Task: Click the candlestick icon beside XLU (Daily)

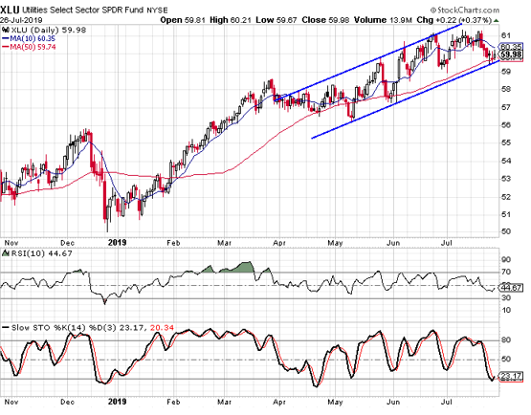Action: pos(6,30)
